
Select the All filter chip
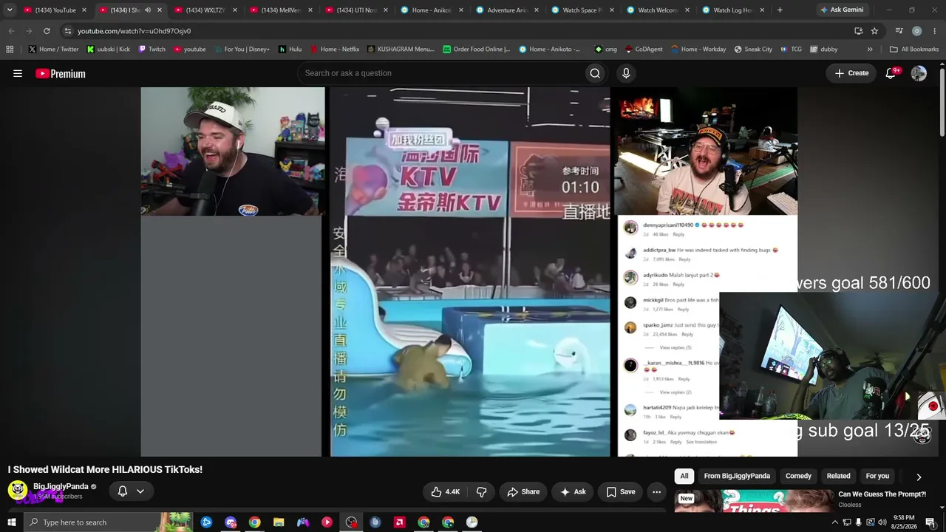coord(684,477)
